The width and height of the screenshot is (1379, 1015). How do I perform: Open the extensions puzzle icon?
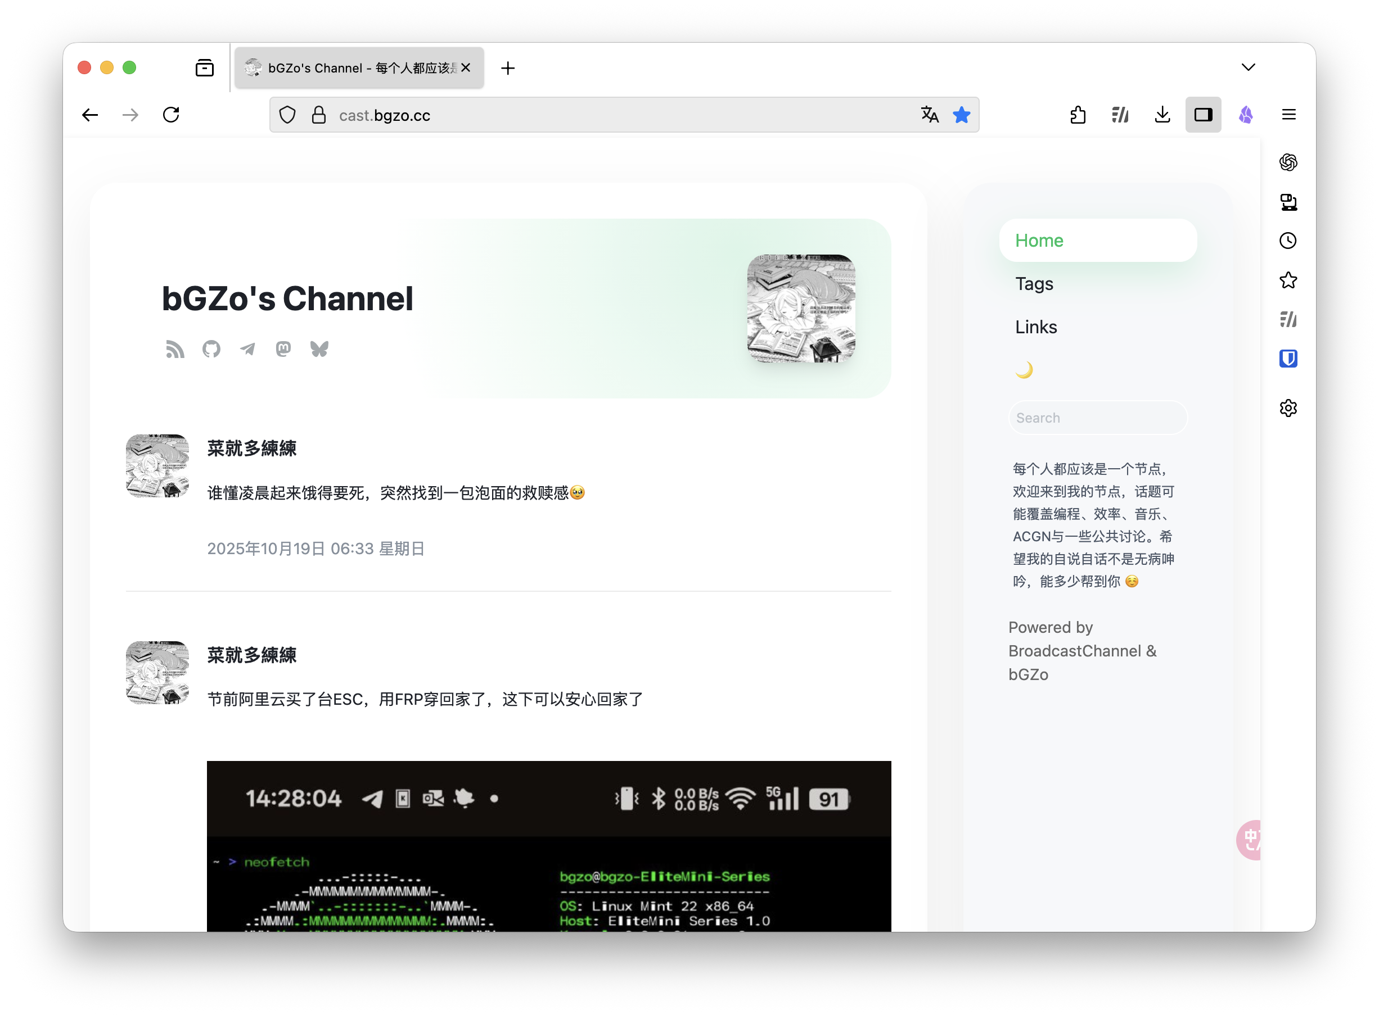coord(1078,115)
